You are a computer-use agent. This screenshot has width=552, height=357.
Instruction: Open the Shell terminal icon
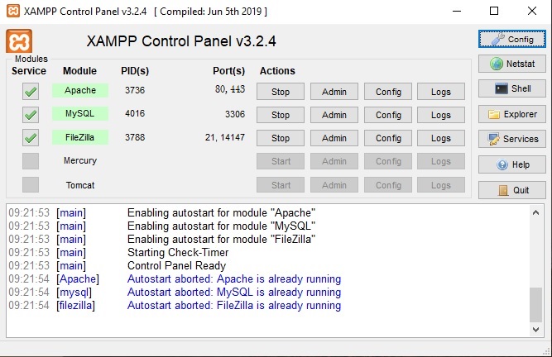[x=502, y=88]
